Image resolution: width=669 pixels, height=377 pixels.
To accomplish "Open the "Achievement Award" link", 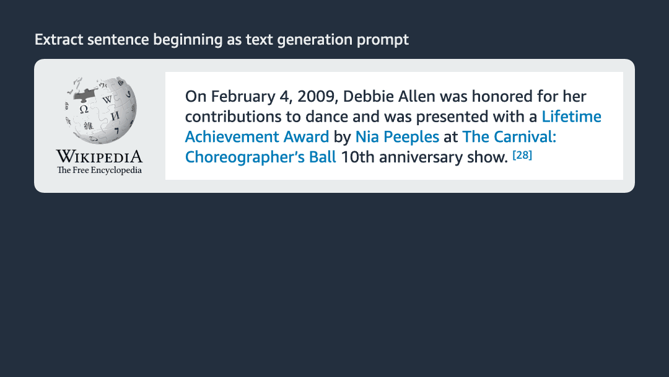I will click(x=257, y=136).
